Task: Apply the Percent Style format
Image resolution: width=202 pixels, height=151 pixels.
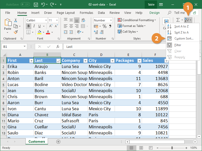Action: click(x=105, y=26)
